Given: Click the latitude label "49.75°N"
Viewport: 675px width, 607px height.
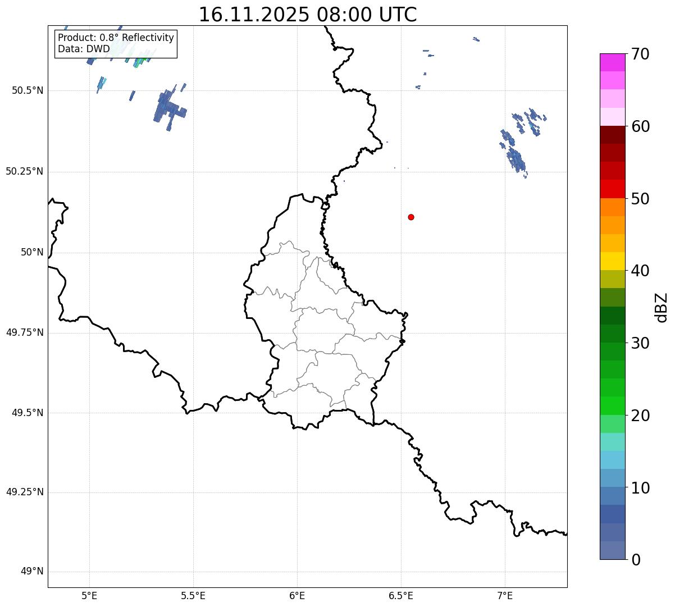Looking at the screenshot, I should click(x=24, y=332).
